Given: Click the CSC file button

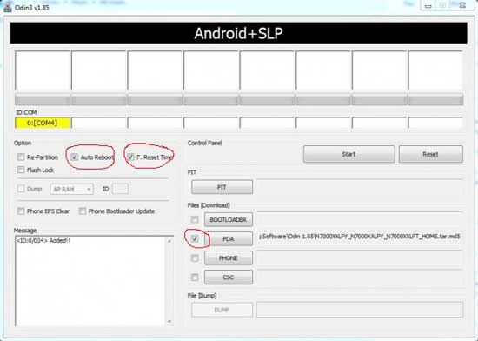Looking at the screenshot, I should 229,277.
